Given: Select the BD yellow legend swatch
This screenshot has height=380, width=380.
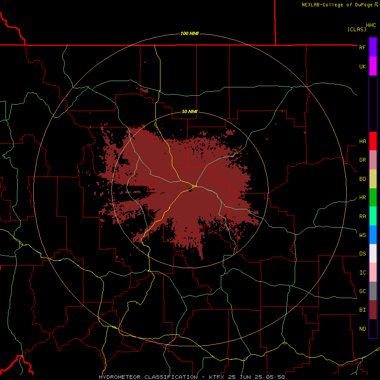Looking at the screenshot, I should [x=373, y=179].
